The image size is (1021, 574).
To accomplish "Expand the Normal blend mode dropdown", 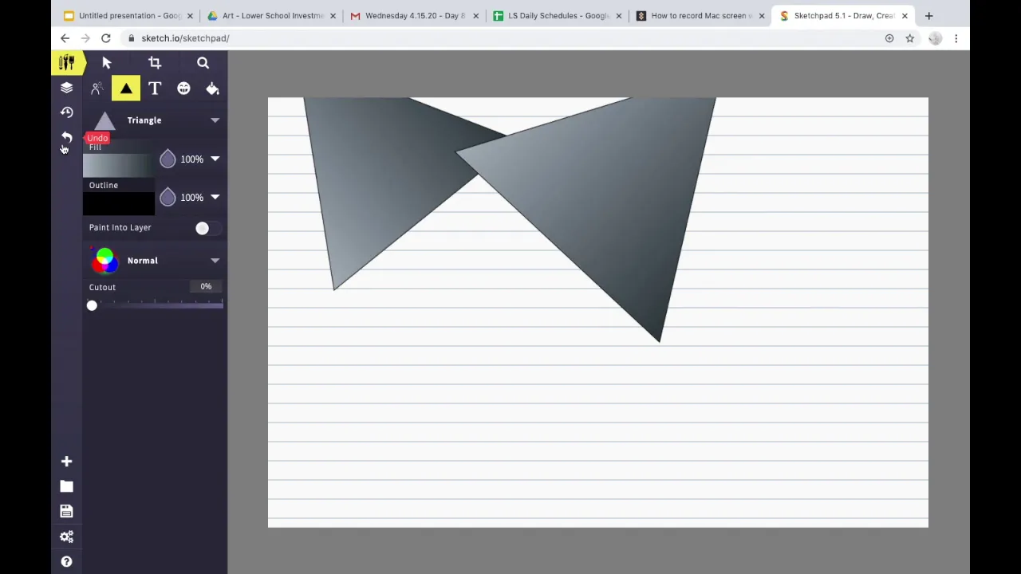I will point(215,261).
